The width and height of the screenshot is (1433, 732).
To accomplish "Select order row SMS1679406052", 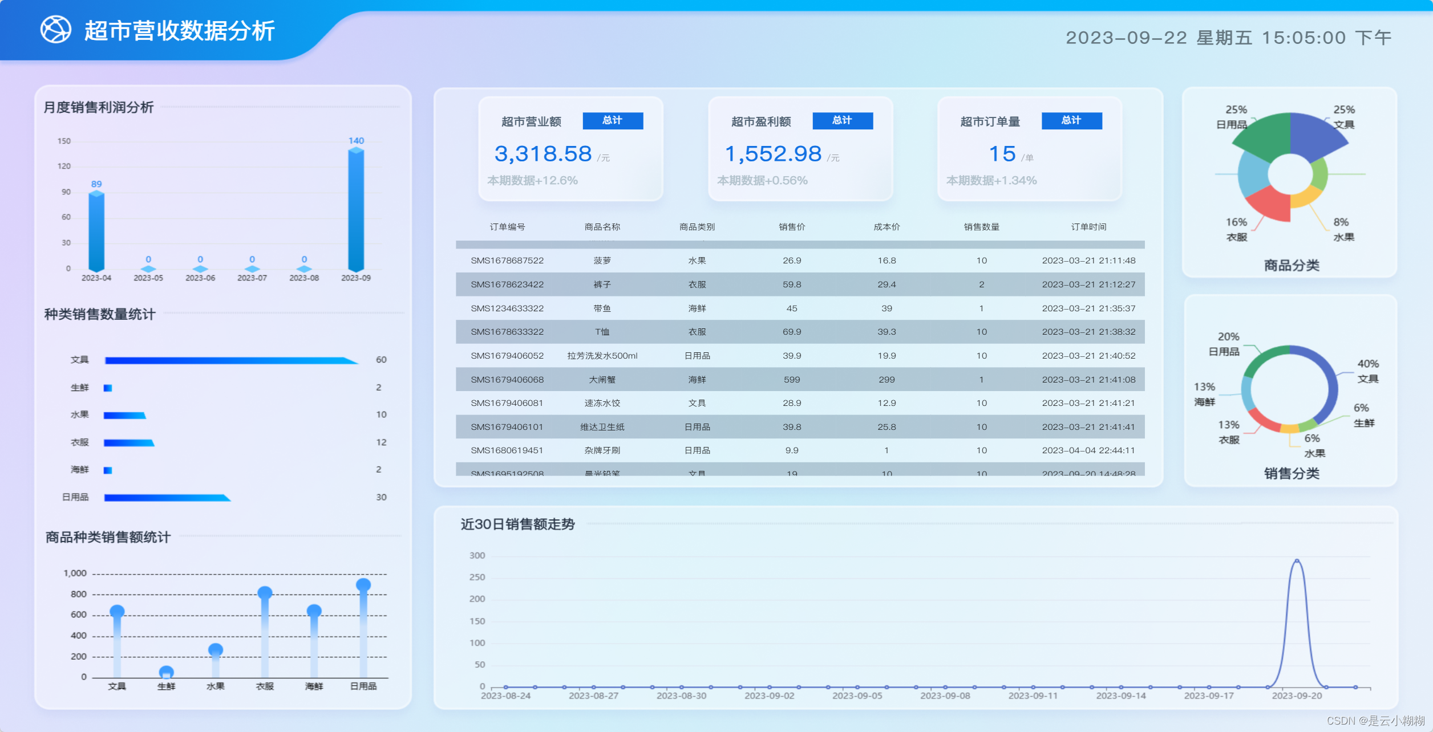I will [x=800, y=356].
